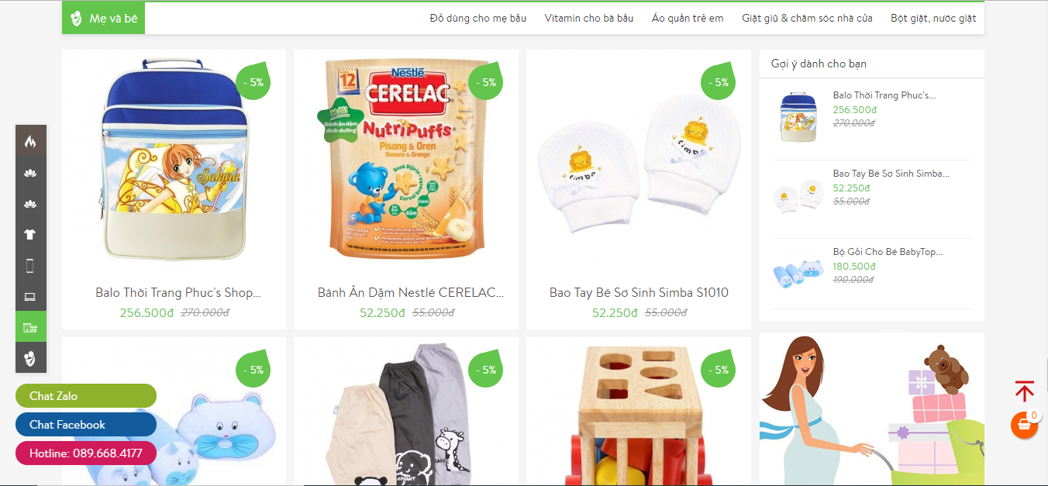Screen dimensions: 1048x486
Task: Open the Đồ dùng cho mẹ bầu menu
Action: tap(478, 18)
